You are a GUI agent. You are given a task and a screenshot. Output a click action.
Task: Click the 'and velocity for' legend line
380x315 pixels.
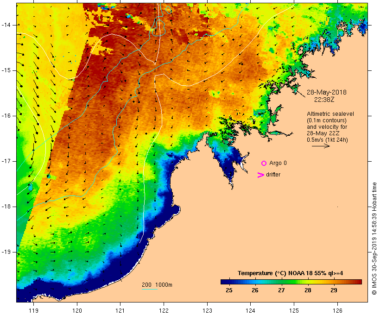point(327,127)
